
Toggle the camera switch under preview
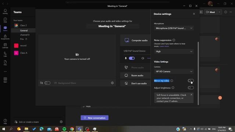[x=47, y=83]
